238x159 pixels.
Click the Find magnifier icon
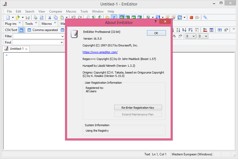88,17
